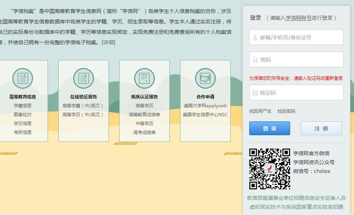Click the WeChat QR code image
The image size is (354, 215).
270,169
